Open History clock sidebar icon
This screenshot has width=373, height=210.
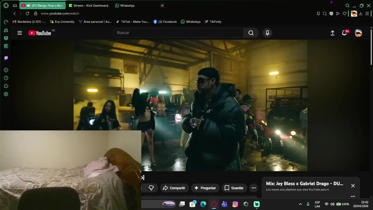point(6,78)
